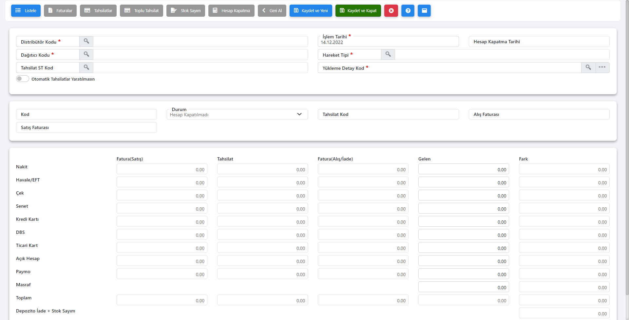Open the Faturalar toolbar tab
Image resolution: width=629 pixels, height=320 pixels.
60,11
